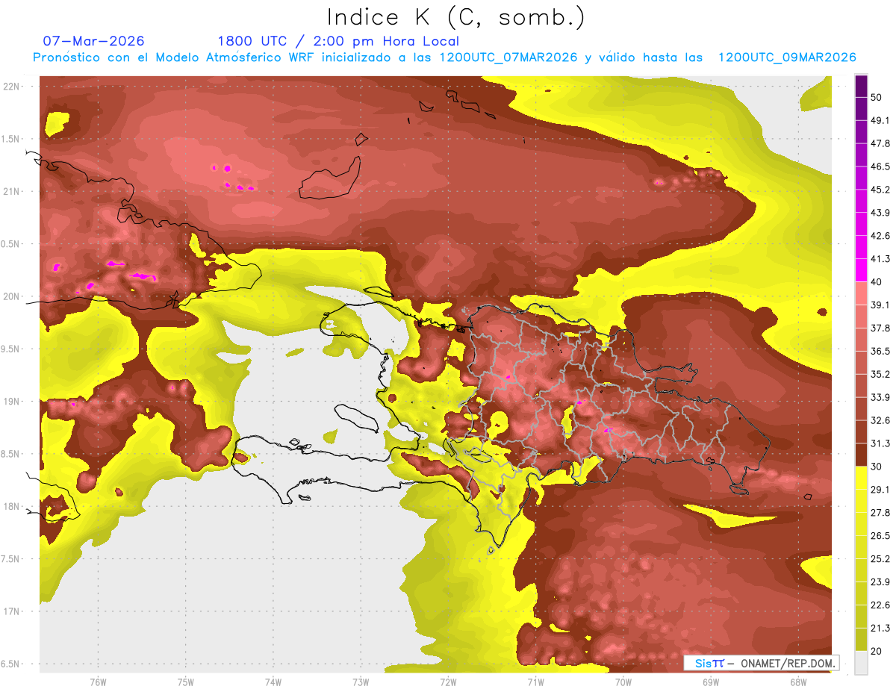
Task: Click the map title 'Indice K (C, somb.)'
Action: coord(455,18)
